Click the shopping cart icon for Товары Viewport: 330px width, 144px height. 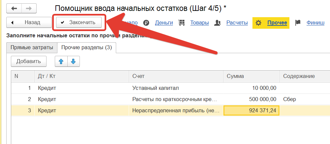(181, 23)
